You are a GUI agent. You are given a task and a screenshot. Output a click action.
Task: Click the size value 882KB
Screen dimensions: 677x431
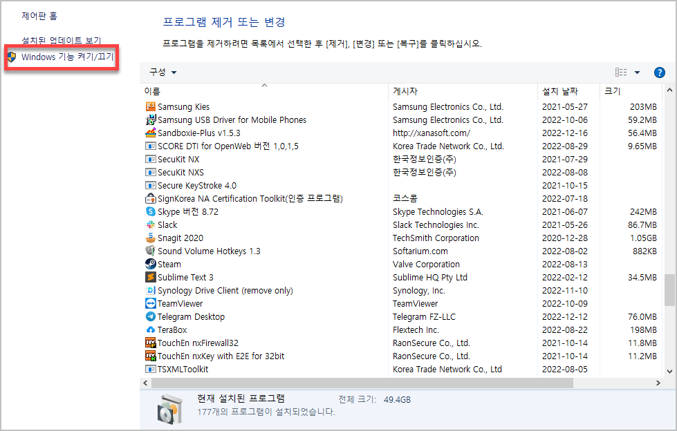644,251
